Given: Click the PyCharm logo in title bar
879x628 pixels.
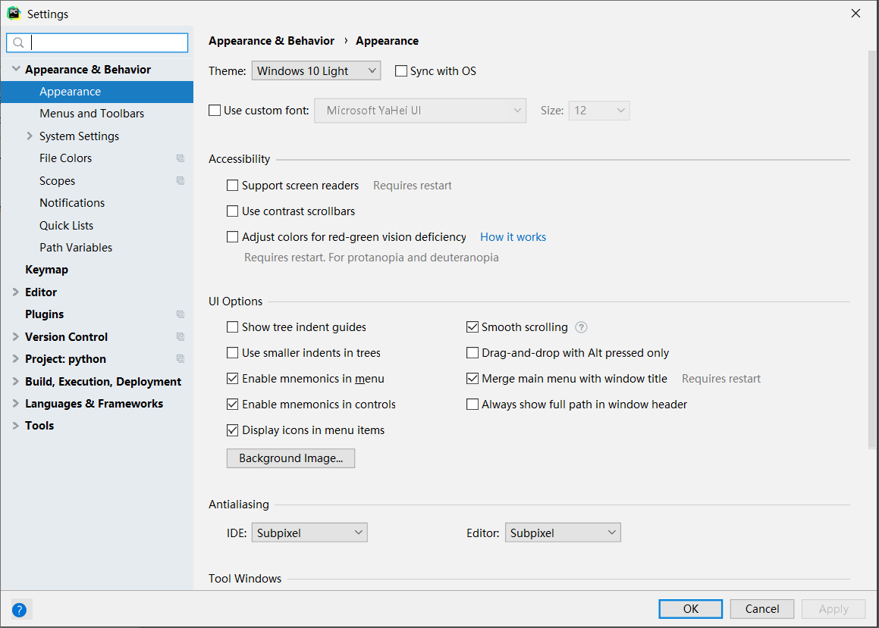Looking at the screenshot, I should 14,13.
